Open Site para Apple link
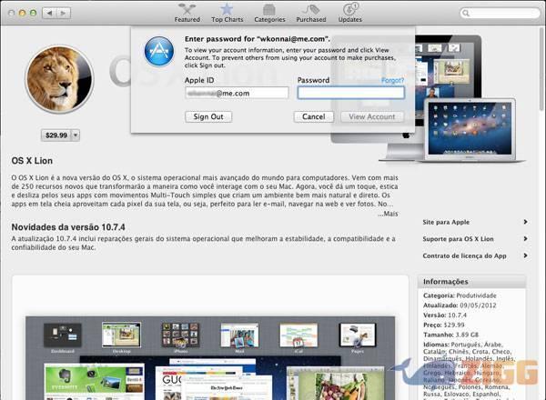Viewport: 546px width, 400px height. point(446,222)
